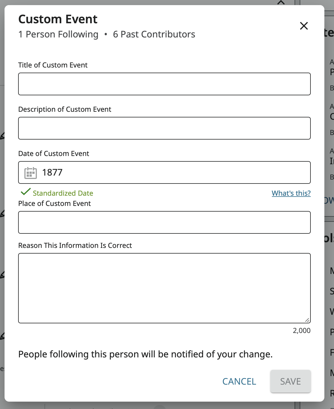Click the Description of Custom Event field

[x=164, y=128]
